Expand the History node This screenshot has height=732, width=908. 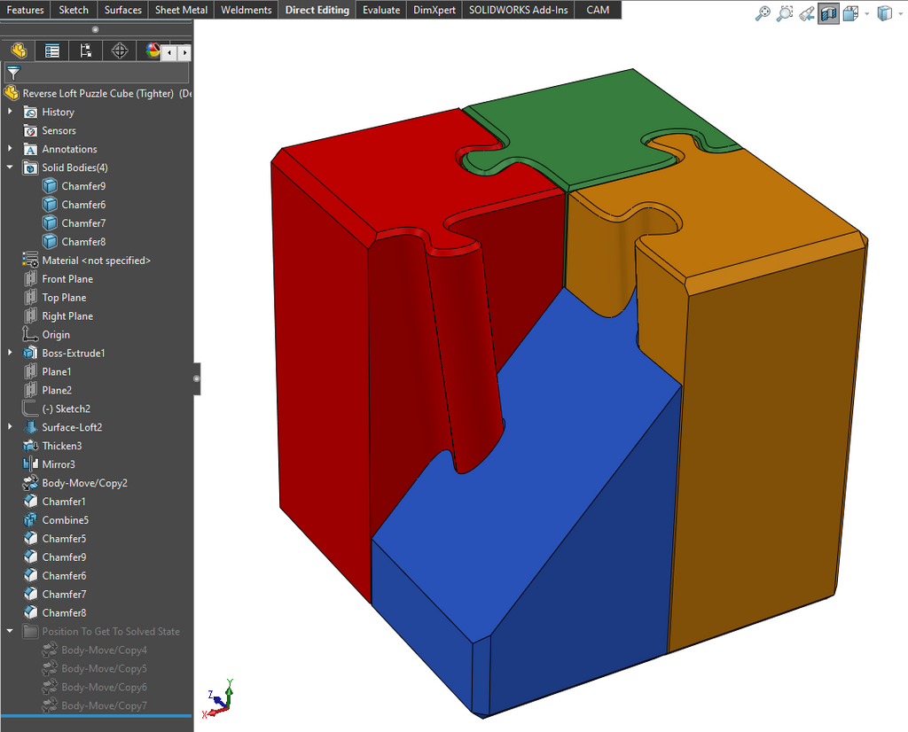10,111
